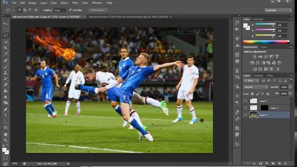This screenshot has height=167, width=297.
Task: Select the Crop tool
Action: pos(6,48)
